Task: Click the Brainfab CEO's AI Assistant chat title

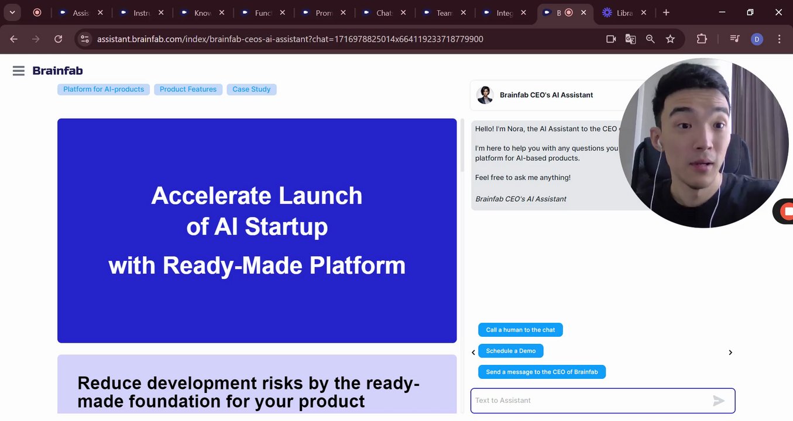Action: pyautogui.click(x=546, y=95)
